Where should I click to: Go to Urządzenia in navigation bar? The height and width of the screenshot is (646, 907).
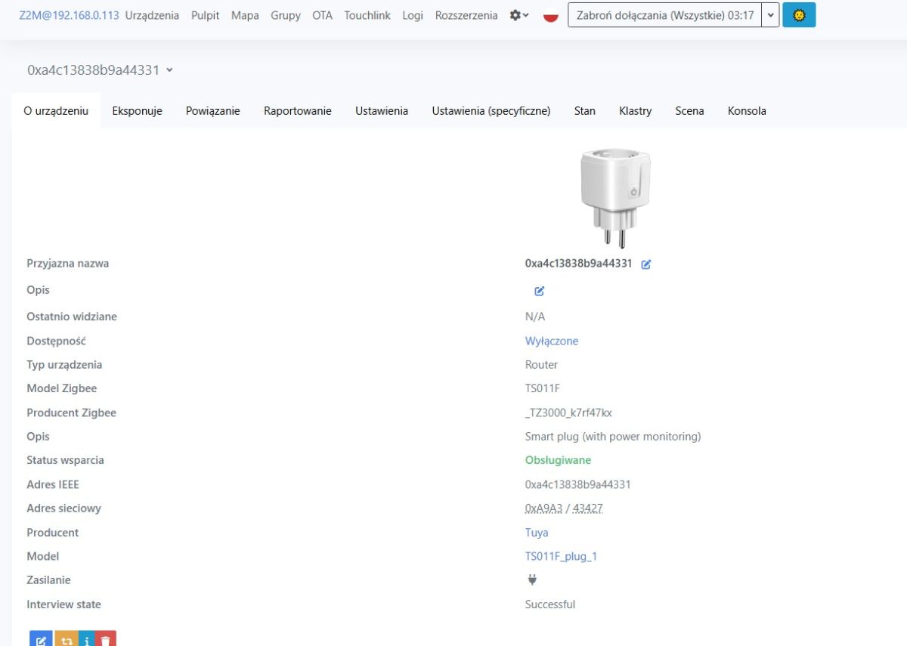(152, 15)
